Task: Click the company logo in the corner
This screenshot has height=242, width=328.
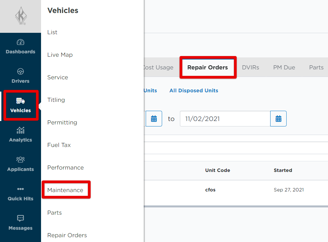Action: (21, 16)
